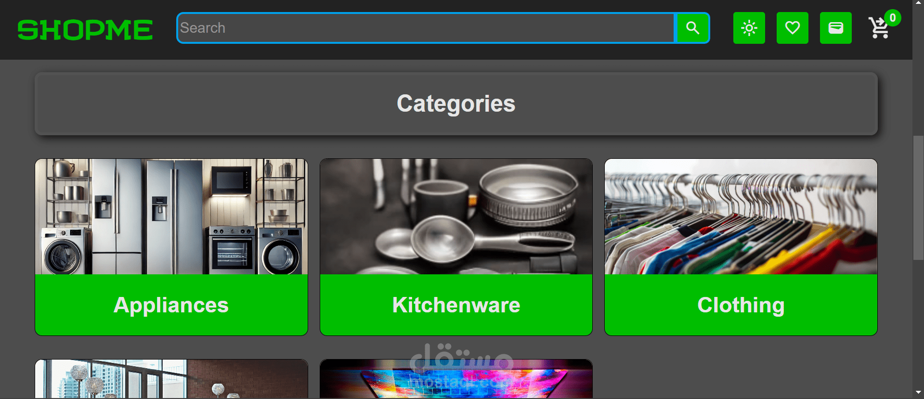This screenshot has width=924, height=399.
Task: Click the cart item count badge
Action: [892, 18]
